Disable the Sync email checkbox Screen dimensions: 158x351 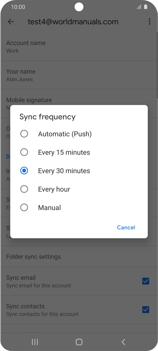(x=145, y=281)
